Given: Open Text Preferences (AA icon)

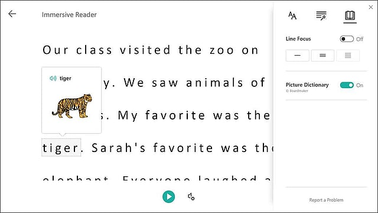Looking at the screenshot, I should pos(292,15).
